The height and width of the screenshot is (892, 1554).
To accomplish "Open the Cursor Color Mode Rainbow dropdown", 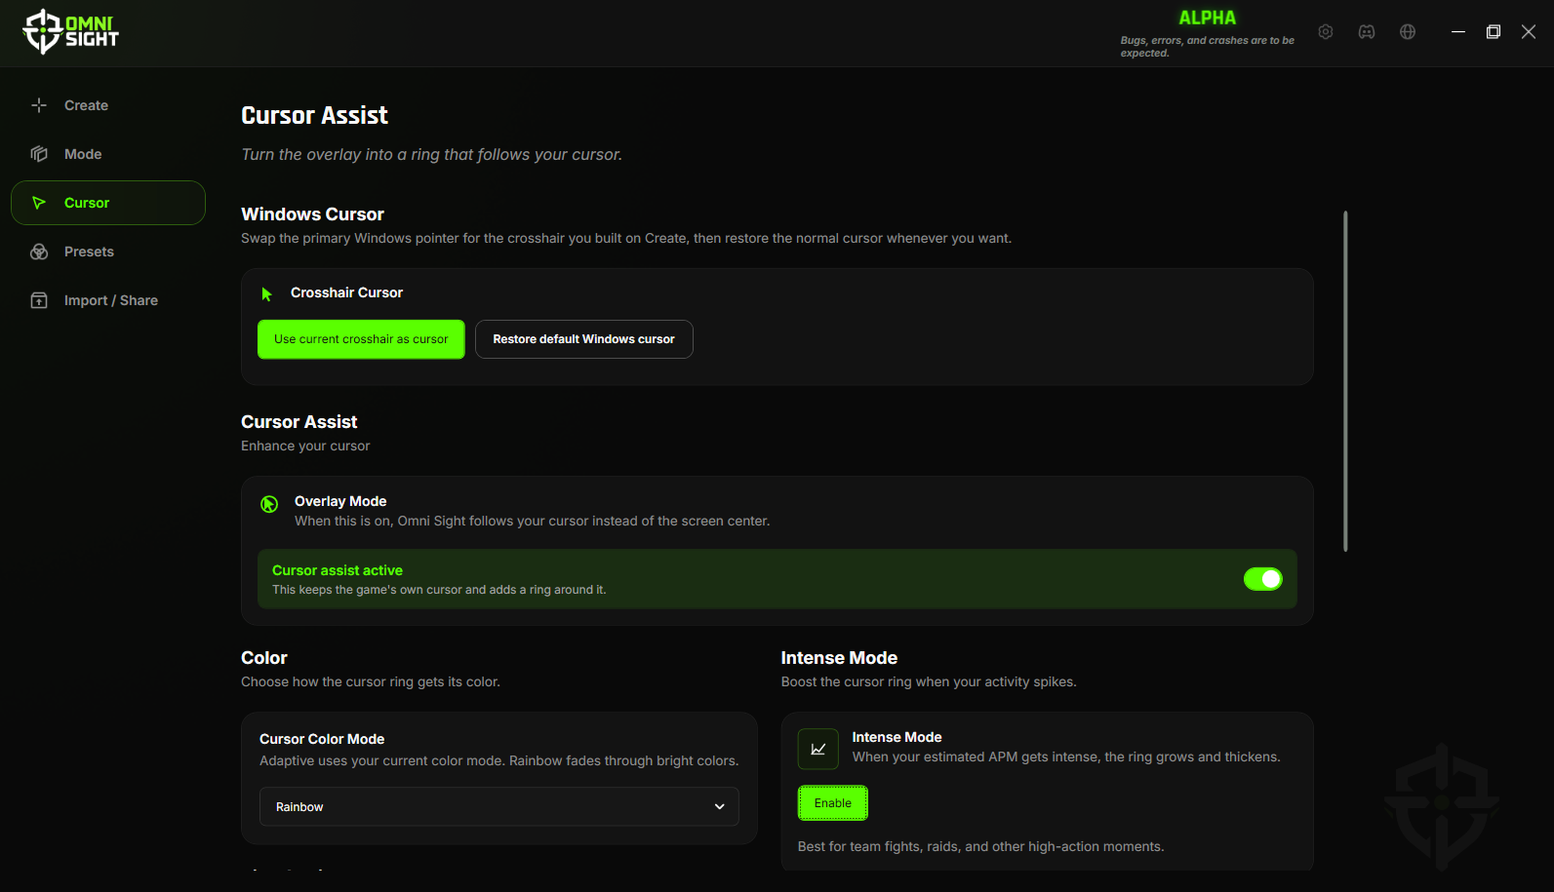I will [498, 807].
